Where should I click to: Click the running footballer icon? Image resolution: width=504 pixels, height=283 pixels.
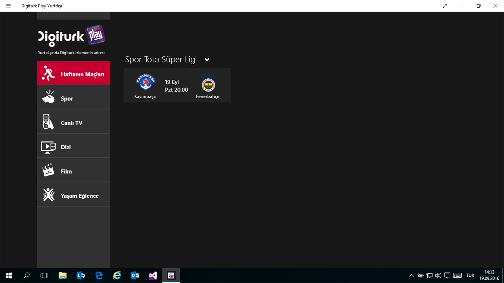[x=48, y=73]
